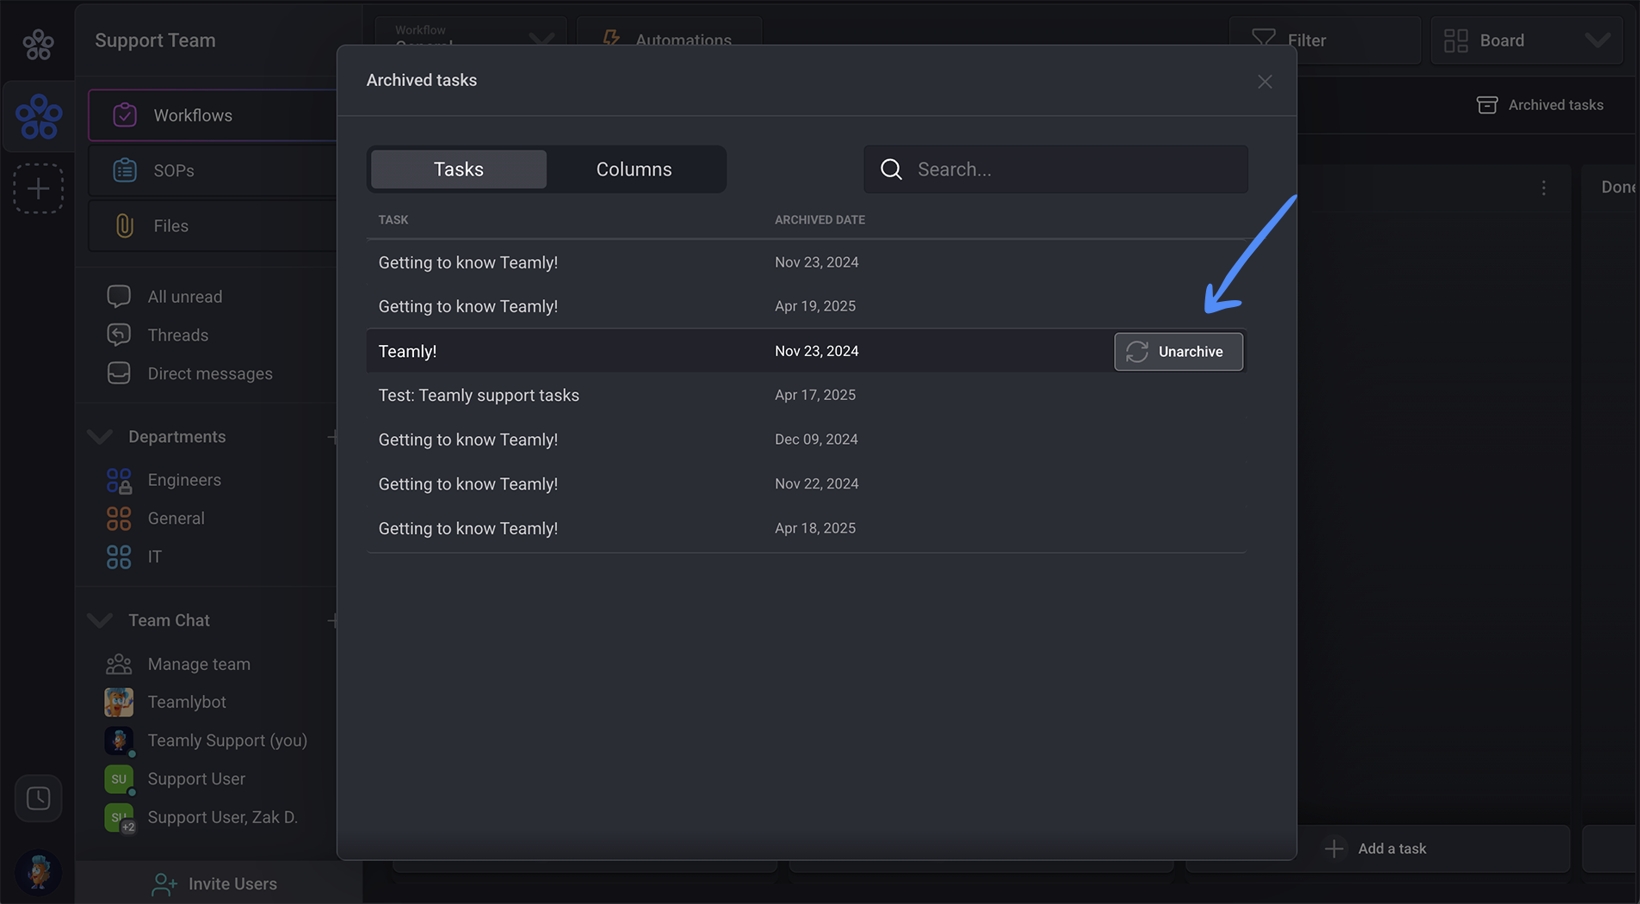Viewport: 1640px width, 904px height.
Task: Switch to the Columns tab
Action: (x=634, y=169)
